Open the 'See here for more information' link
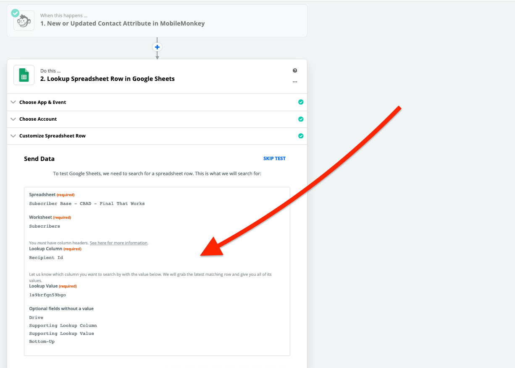This screenshot has height=368, width=515. (118, 243)
